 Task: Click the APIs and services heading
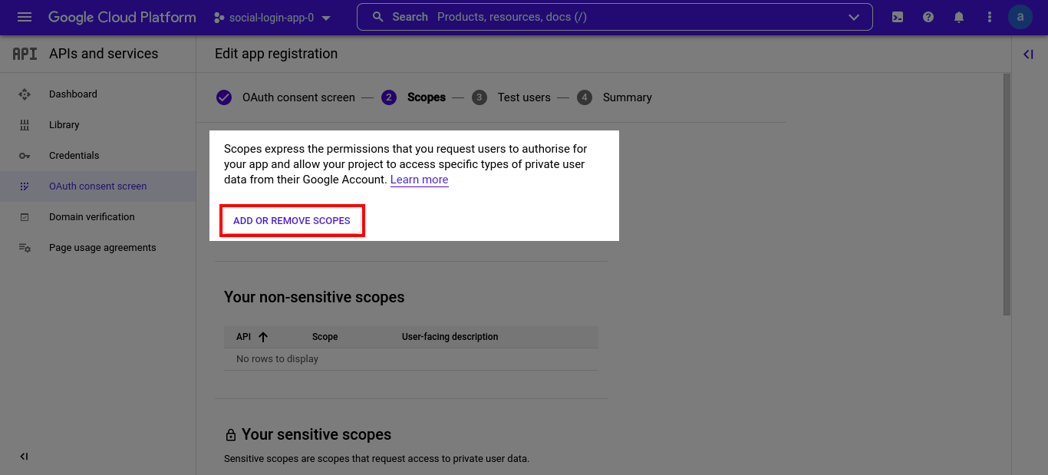tap(104, 54)
